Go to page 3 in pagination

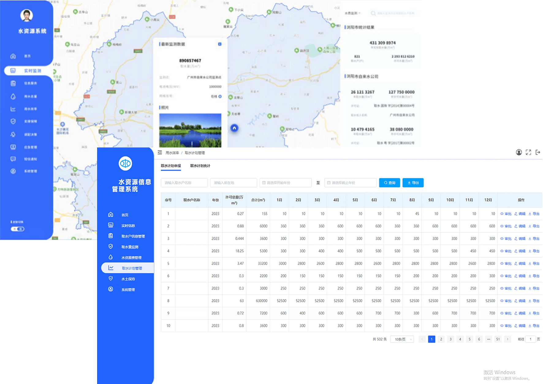450,339
